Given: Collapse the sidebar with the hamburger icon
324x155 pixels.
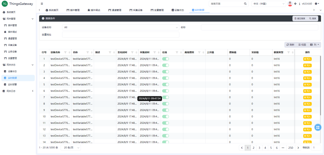Looking at the screenshot, I should pyautogui.click(x=42, y=4).
